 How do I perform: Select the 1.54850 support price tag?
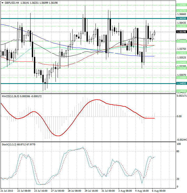coord(181,83)
